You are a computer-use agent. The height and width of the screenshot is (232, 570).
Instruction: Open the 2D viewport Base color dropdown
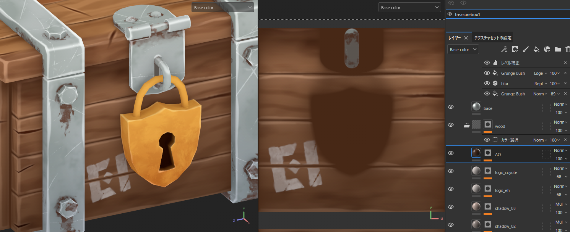[409, 8]
